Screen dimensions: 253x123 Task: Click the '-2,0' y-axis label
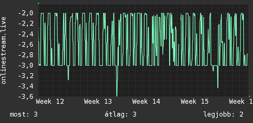[x=25, y=13]
